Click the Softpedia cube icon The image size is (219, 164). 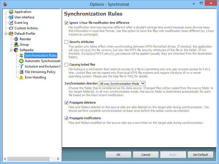pos(16,50)
